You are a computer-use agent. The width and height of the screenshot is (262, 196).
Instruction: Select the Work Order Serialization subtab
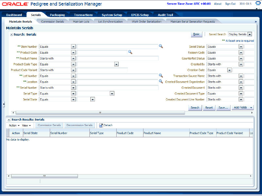click(x=146, y=22)
